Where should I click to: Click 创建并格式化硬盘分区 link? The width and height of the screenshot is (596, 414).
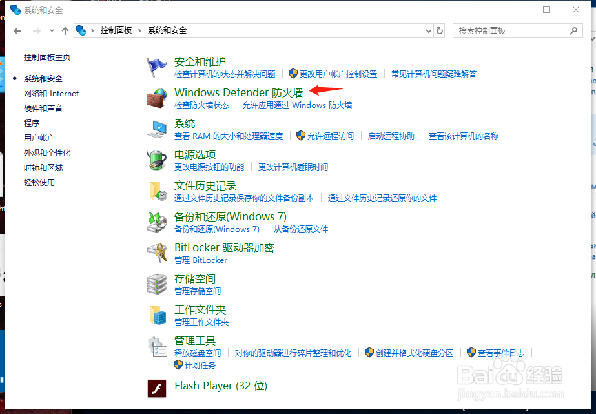[x=415, y=353]
